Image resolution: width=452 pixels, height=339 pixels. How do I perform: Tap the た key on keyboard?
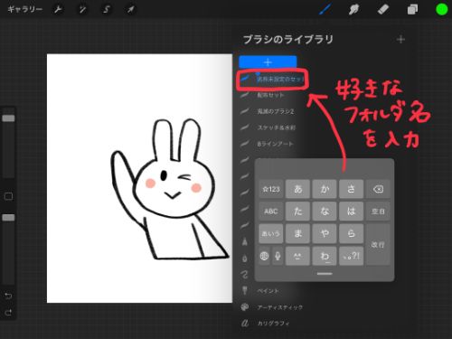[297, 212]
